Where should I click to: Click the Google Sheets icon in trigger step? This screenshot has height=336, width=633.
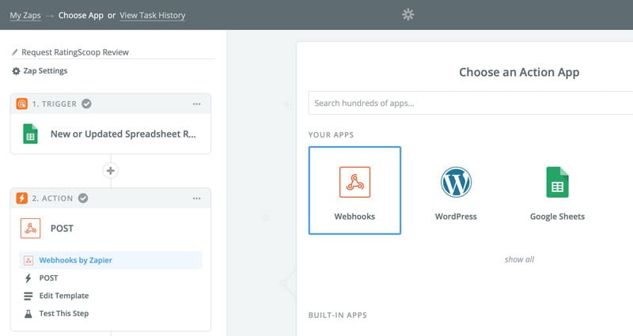[30, 134]
